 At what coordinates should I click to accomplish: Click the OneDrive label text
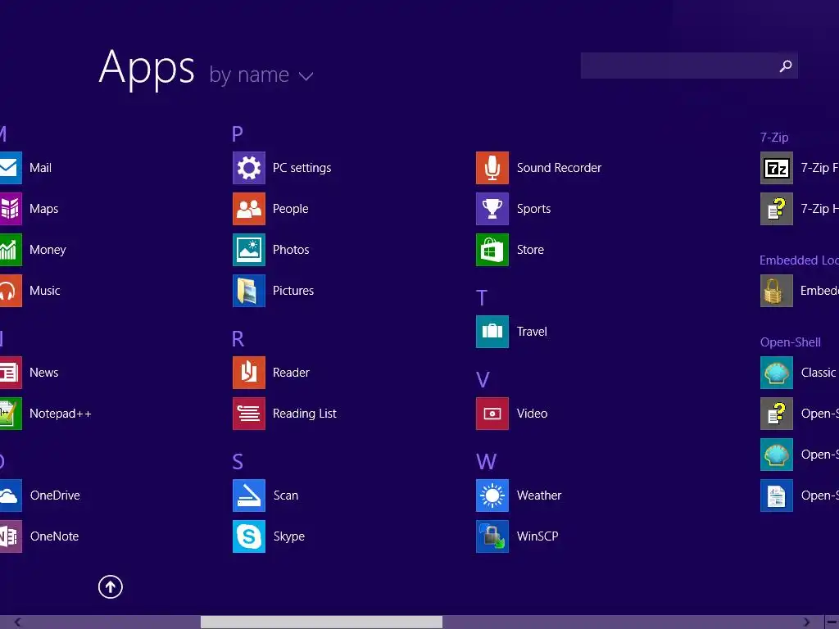coord(55,496)
